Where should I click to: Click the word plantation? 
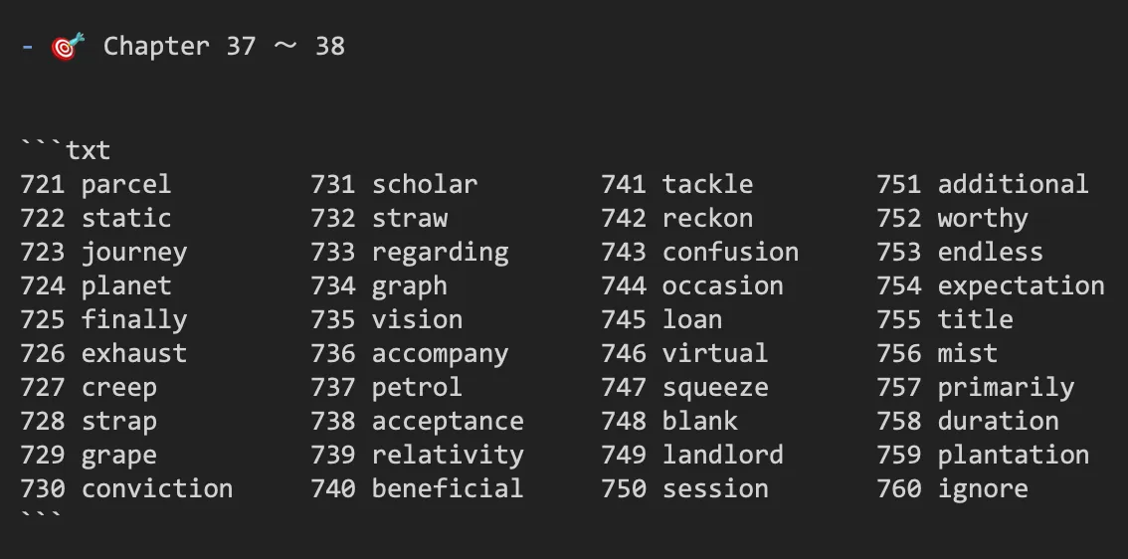(1013, 456)
